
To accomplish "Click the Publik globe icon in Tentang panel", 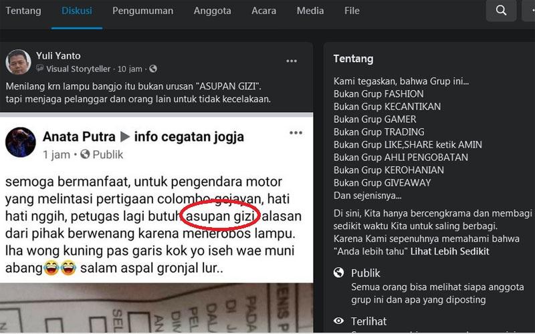I will [x=338, y=273].
